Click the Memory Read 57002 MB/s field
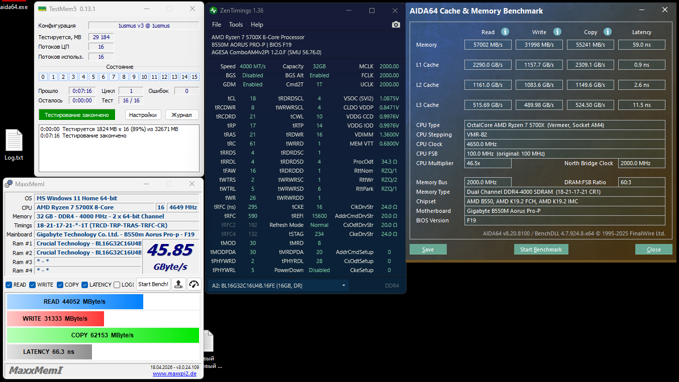 pos(488,45)
